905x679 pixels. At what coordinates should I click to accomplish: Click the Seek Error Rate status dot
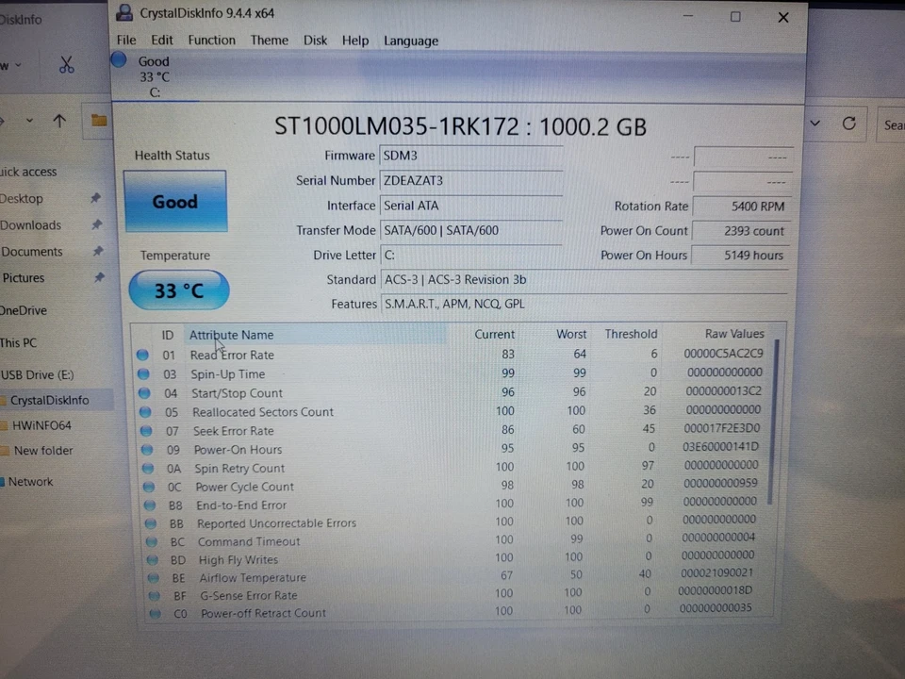[146, 431]
